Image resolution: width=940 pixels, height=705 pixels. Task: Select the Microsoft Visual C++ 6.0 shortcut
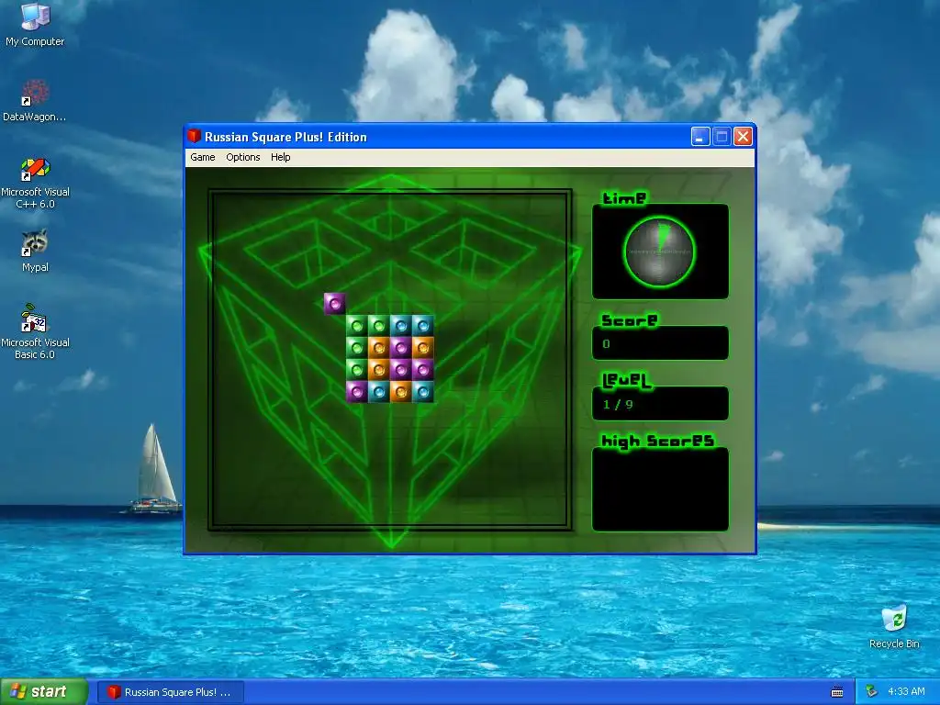35,183
